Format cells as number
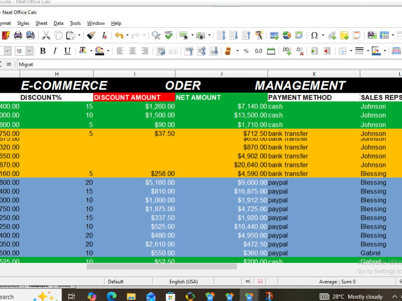This screenshot has width=402, height=301. click(258, 51)
